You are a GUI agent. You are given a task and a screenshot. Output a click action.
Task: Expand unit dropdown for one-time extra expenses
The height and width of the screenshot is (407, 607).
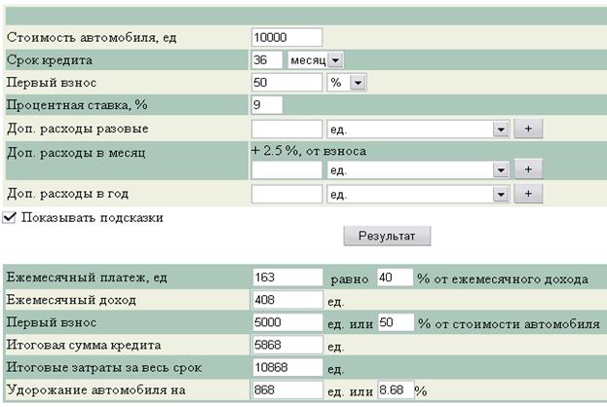pyautogui.click(x=501, y=129)
